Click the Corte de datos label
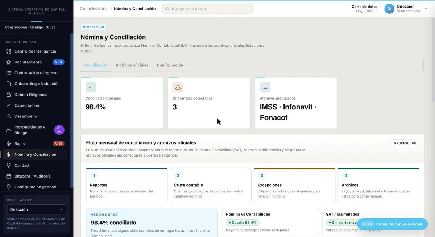Image resolution: width=435 pixels, height=237 pixels. pyautogui.click(x=364, y=7)
